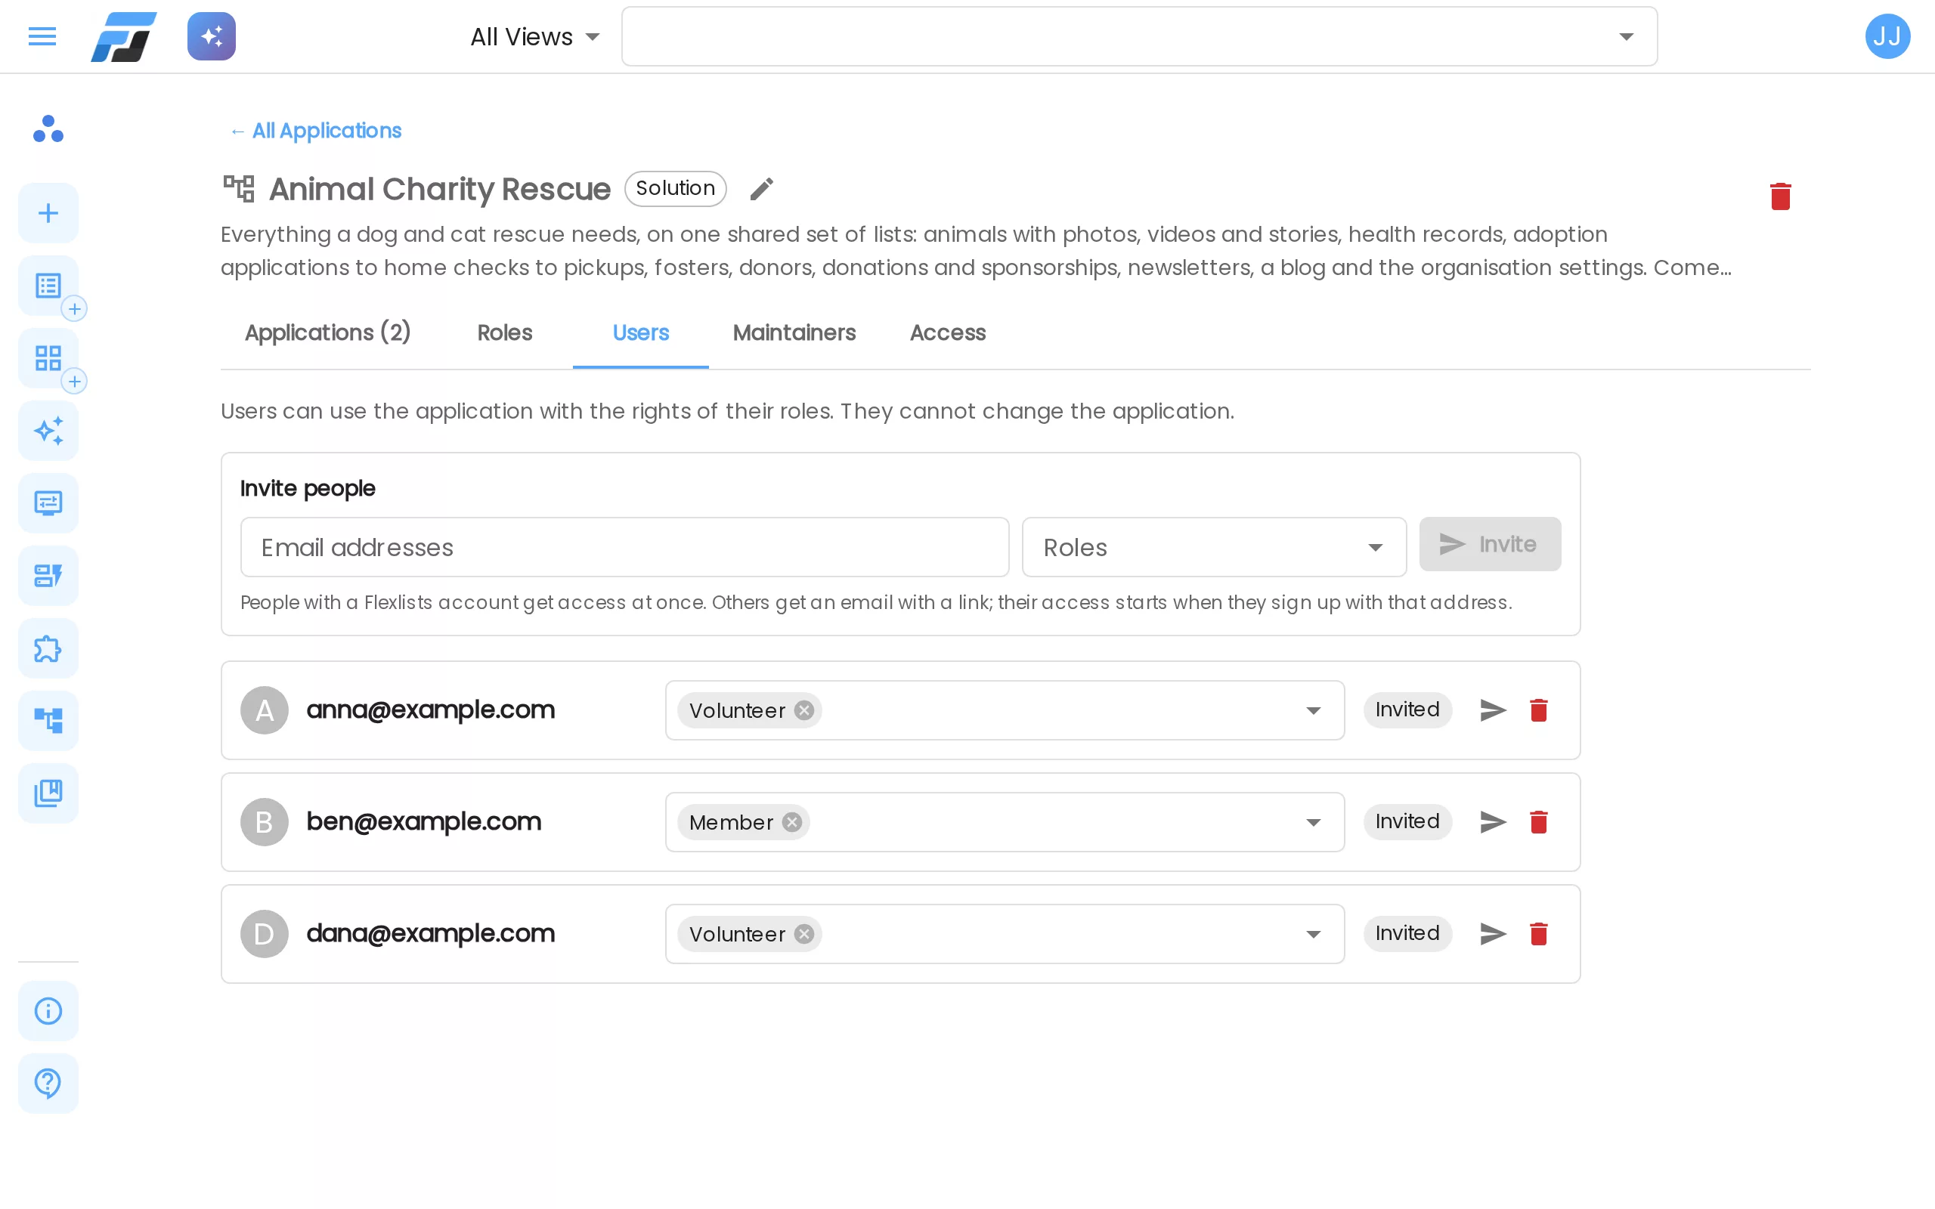Resend invite to dana@example.com
The width and height of the screenshot is (1935, 1209).
(x=1493, y=934)
